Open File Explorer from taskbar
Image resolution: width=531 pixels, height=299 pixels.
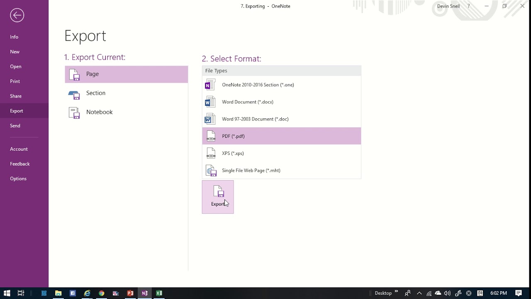point(58,293)
